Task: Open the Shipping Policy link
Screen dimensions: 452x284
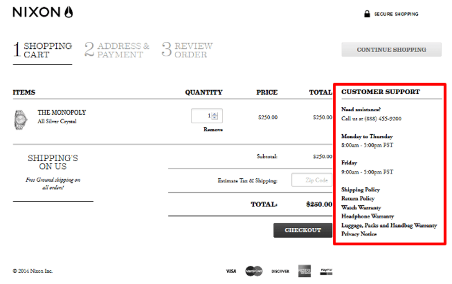Action: [361, 190]
